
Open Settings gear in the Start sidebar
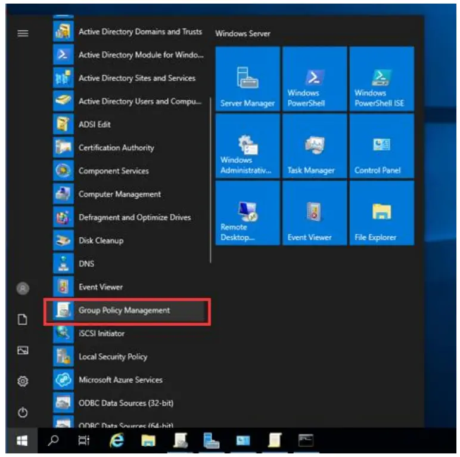pyautogui.click(x=23, y=381)
